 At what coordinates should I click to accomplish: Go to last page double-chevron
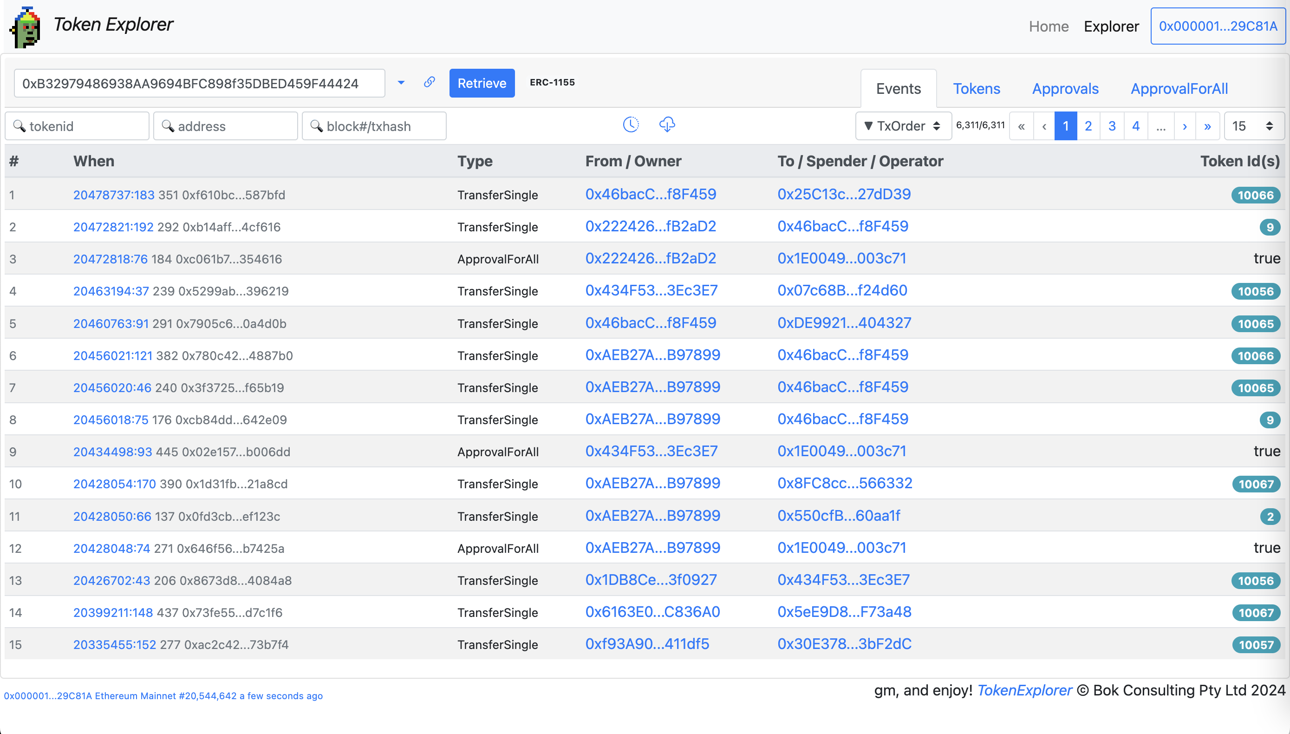tap(1207, 126)
